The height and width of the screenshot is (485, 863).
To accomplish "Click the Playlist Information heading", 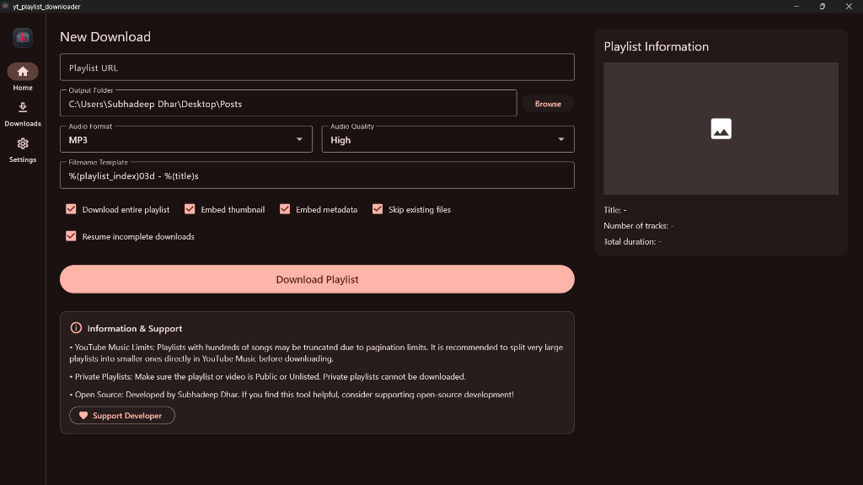I will tap(656, 46).
